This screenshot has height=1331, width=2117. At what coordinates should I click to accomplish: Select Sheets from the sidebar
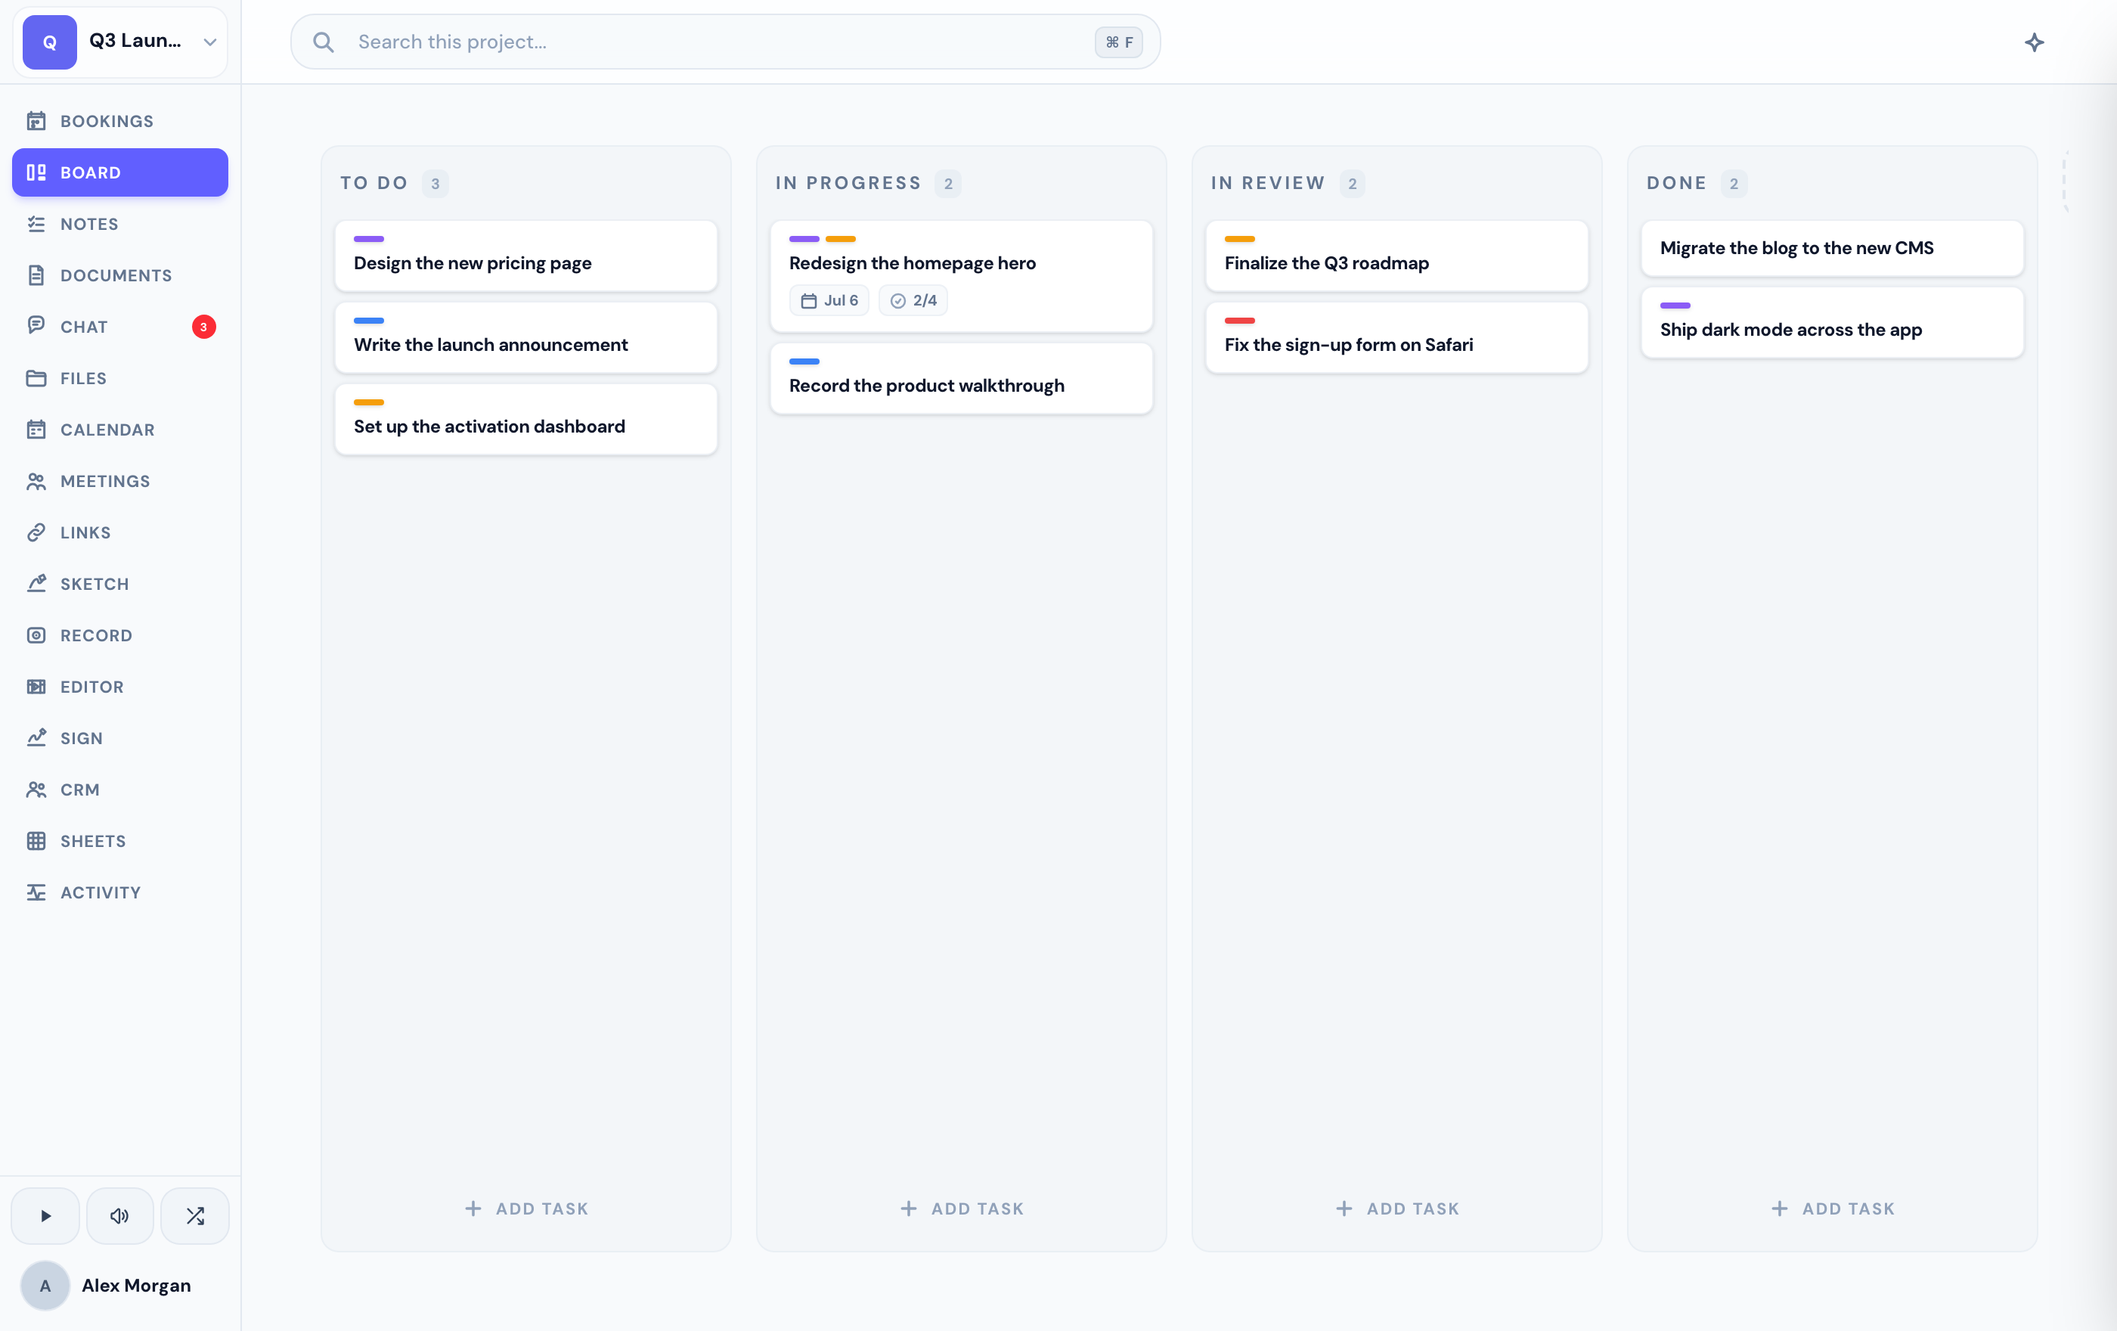(120, 840)
